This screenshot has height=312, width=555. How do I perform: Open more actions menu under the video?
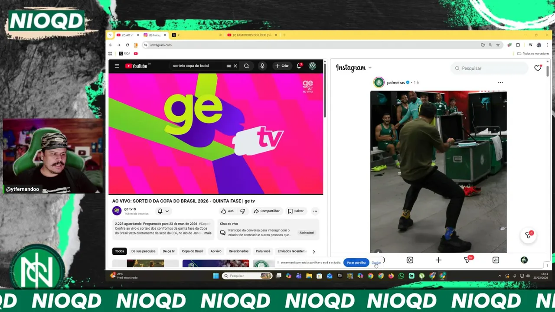tap(315, 211)
